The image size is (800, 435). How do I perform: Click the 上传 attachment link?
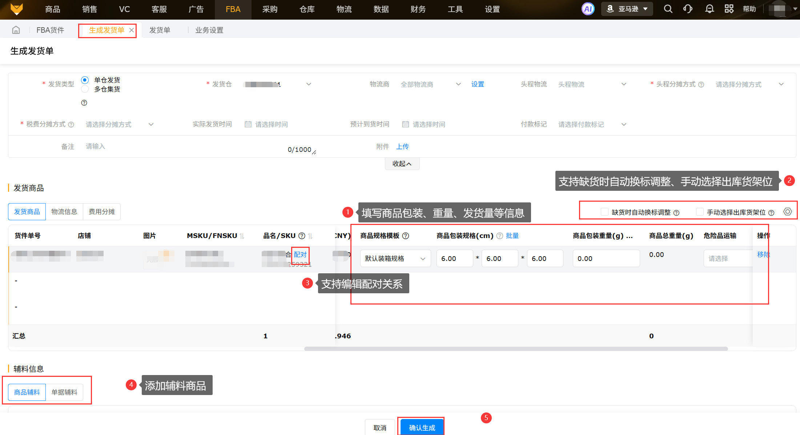point(402,146)
